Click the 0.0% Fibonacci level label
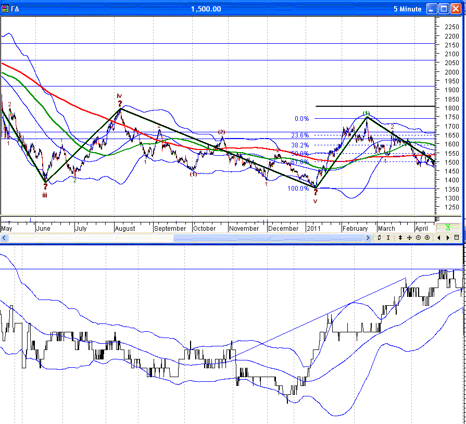Image resolution: width=466 pixels, height=424 pixels. click(x=301, y=119)
